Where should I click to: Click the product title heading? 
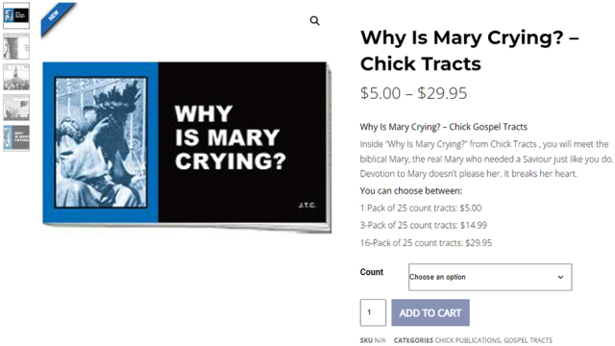(470, 51)
